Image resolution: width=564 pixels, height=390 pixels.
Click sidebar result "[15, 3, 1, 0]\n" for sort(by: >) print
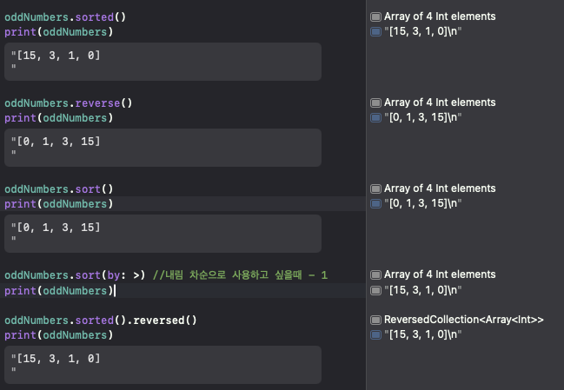coord(422,290)
